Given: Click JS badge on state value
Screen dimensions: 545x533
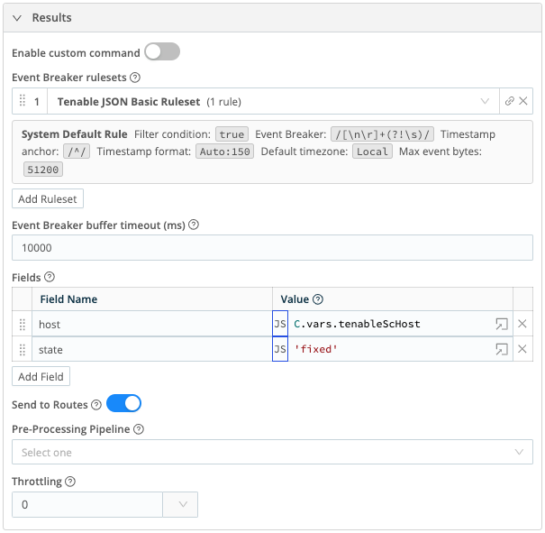Looking at the screenshot, I should point(280,349).
